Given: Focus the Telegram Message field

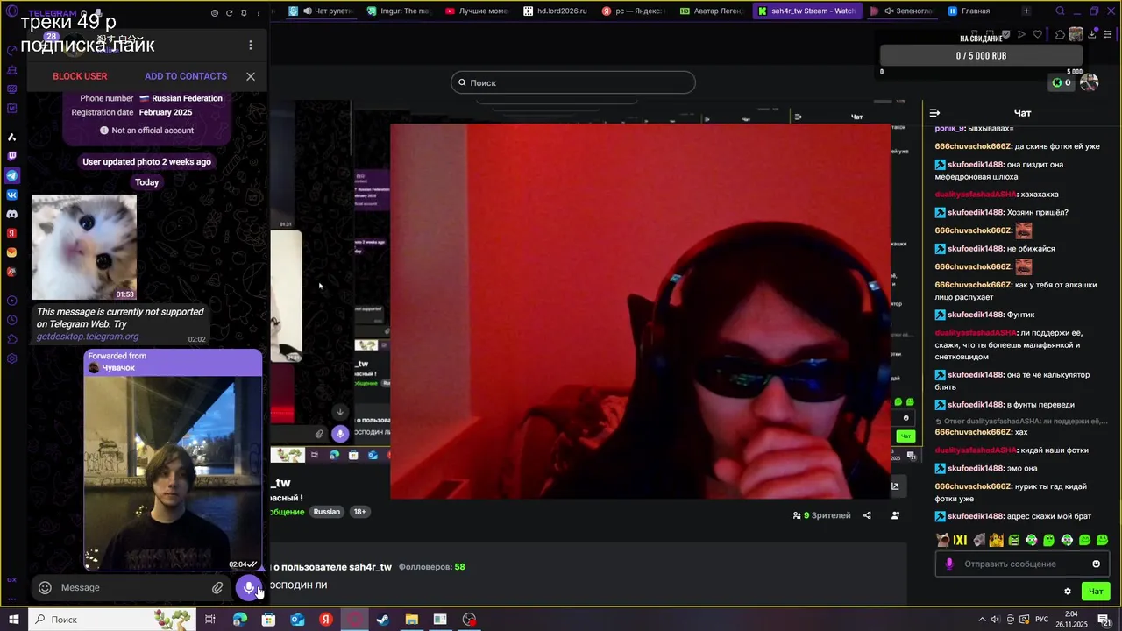Looking at the screenshot, I should 131,587.
